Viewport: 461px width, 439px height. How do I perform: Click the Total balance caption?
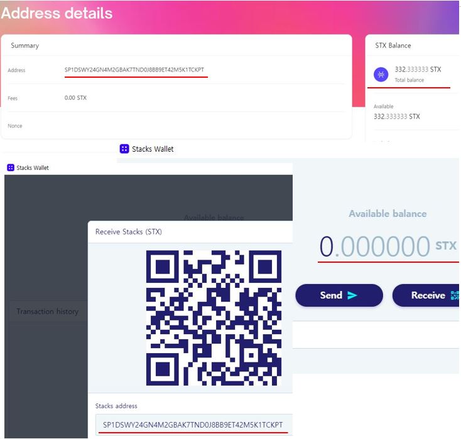(x=409, y=80)
